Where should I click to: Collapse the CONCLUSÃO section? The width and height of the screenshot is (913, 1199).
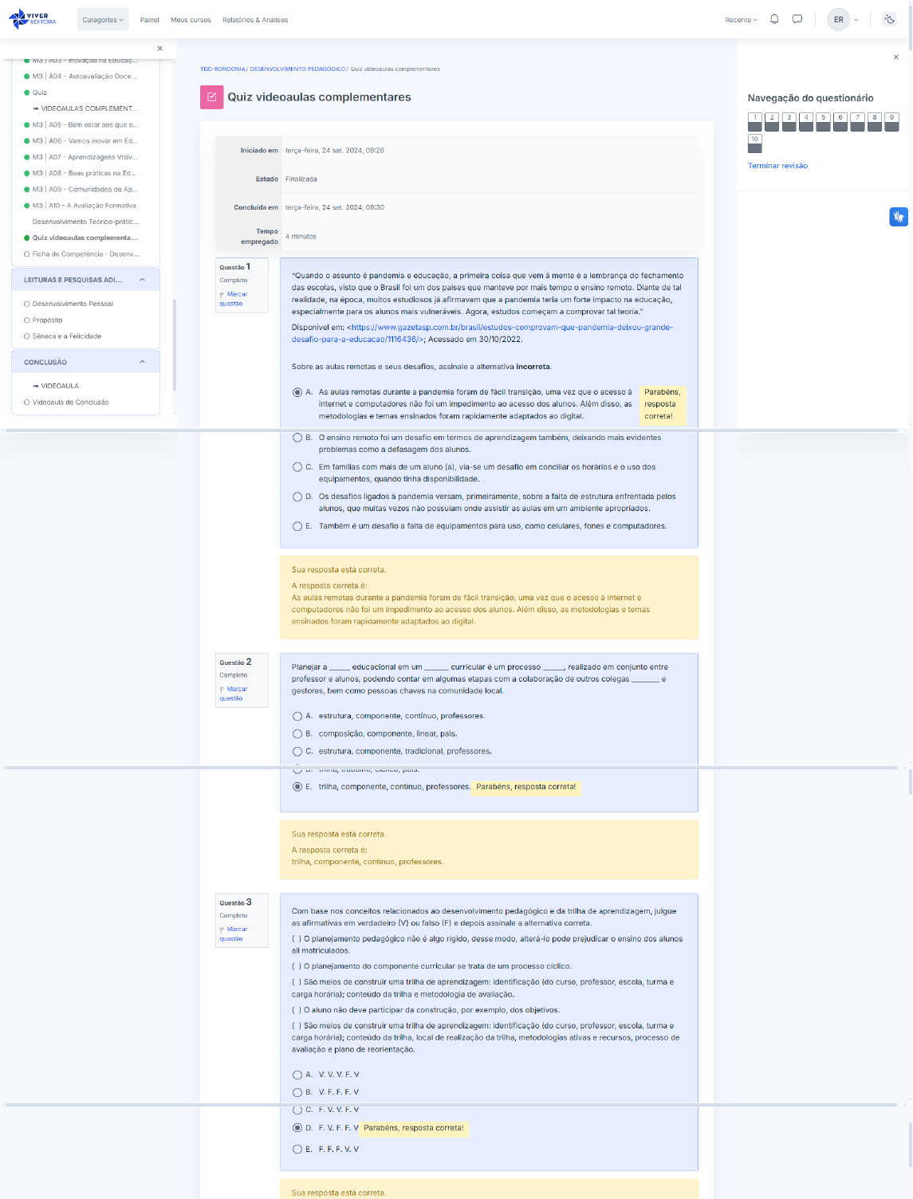point(142,362)
